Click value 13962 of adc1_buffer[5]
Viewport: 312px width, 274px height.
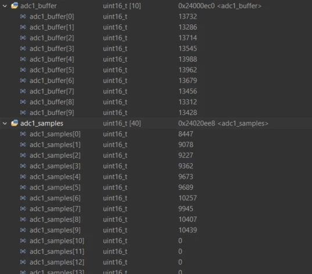point(188,70)
